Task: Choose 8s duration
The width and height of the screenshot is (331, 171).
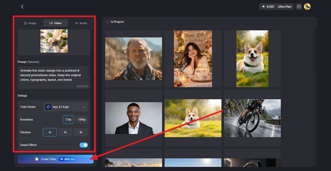Action: tap(81, 132)
